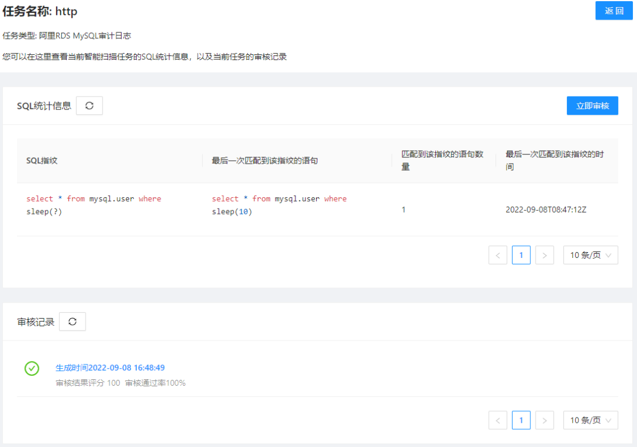This screenshot has height=447, width=637.
Task: Go to next page in 审核记录 pagination
Action: 545,420
